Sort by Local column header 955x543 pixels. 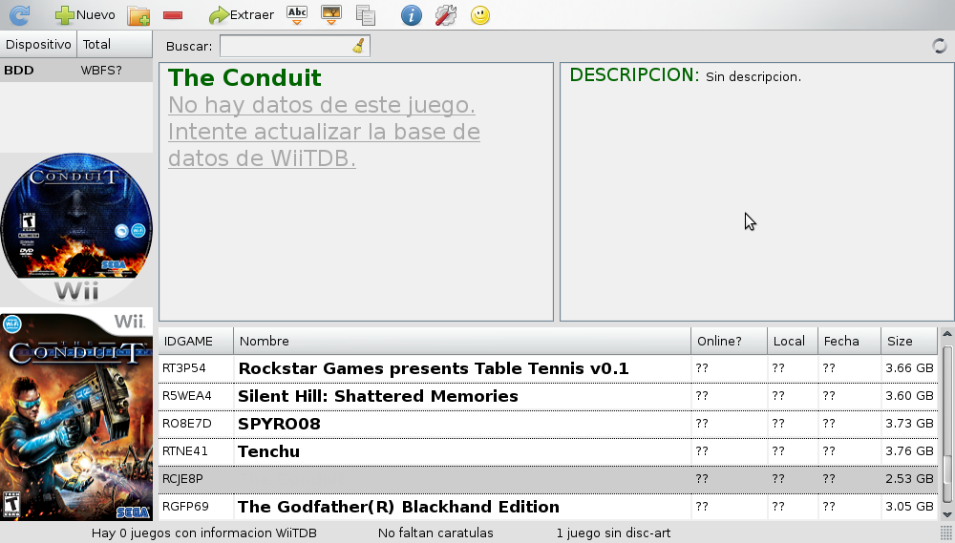793,341
